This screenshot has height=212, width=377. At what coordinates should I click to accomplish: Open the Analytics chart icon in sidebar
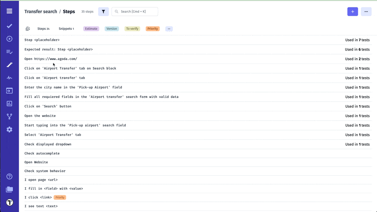pos(9,103)
